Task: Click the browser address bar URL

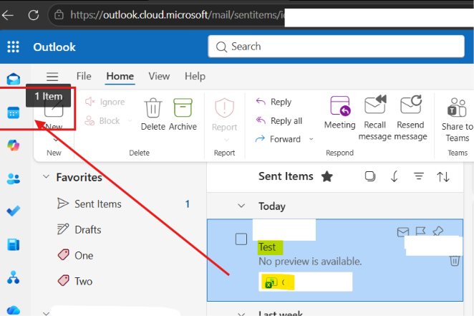Action: click(x=177, y=15)
